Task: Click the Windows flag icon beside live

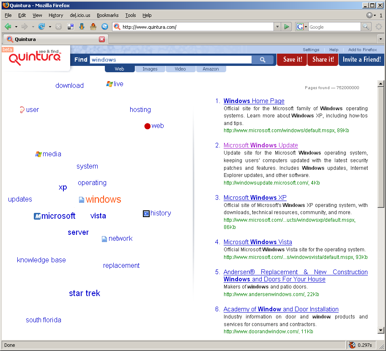Action: tap(110, 84)
